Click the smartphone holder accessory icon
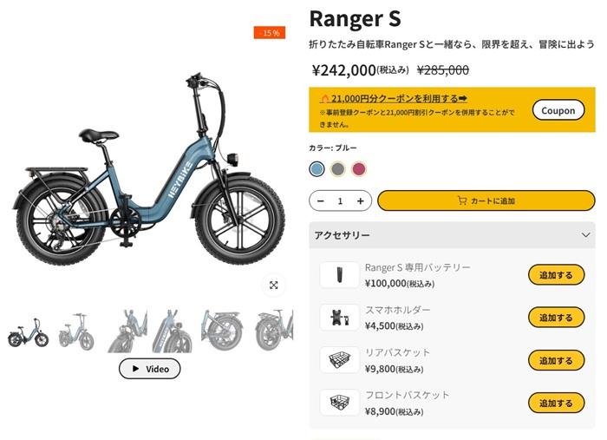 (x=340, y=318)
